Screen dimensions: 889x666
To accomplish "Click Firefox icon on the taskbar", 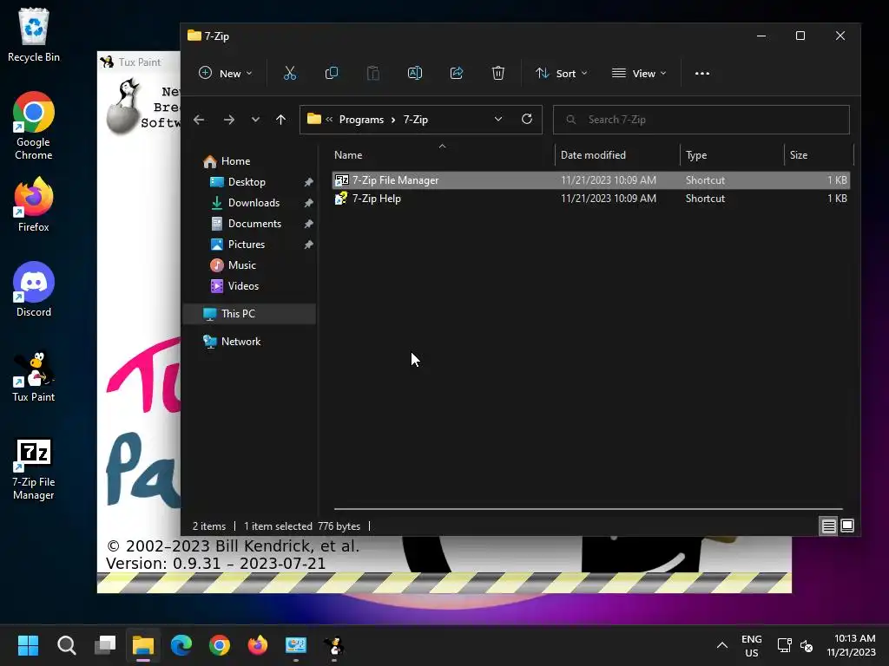I will pyautogui.click(x=257, y=645).
